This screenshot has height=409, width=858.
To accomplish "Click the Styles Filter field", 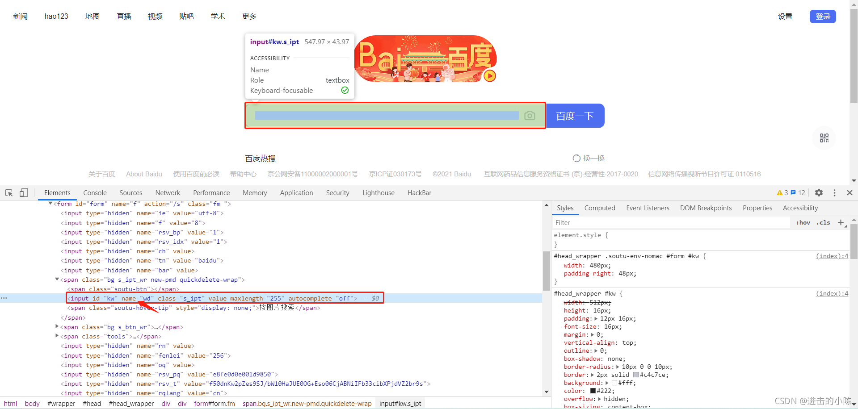I will tap(671, 222).
